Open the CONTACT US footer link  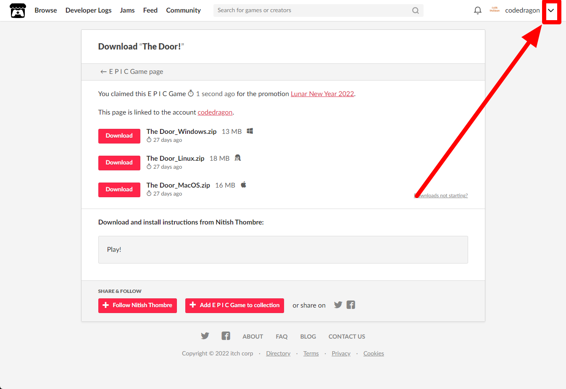(347, 337)
